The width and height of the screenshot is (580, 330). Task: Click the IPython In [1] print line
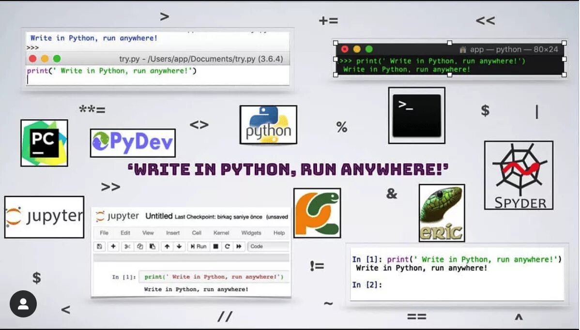[457, 259]
